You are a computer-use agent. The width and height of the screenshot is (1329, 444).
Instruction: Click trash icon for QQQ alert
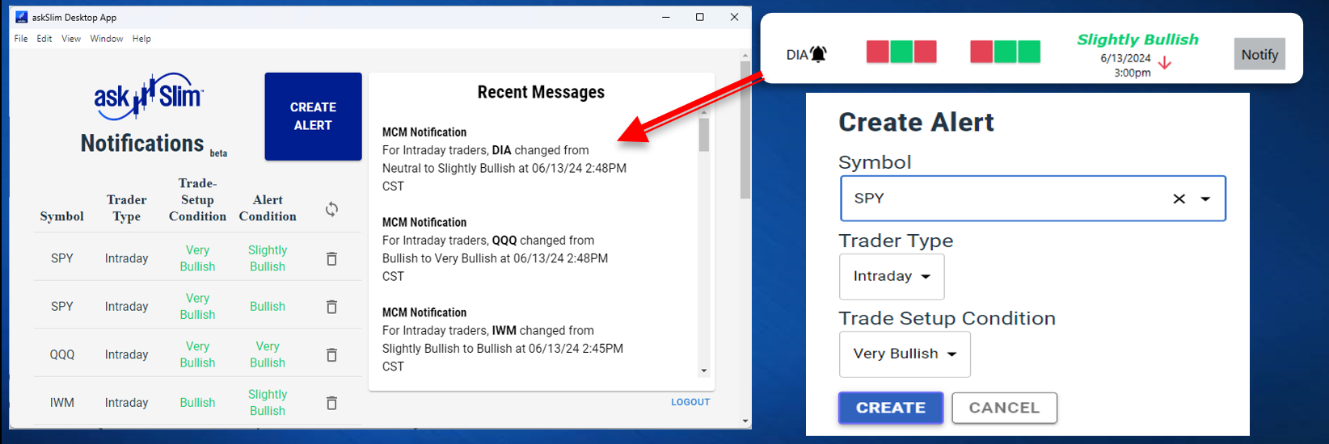tap(331, 355)
